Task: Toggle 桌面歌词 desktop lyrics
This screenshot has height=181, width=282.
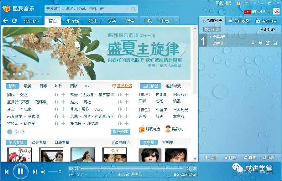Action: pyautogui.click(x=188, y=174)
